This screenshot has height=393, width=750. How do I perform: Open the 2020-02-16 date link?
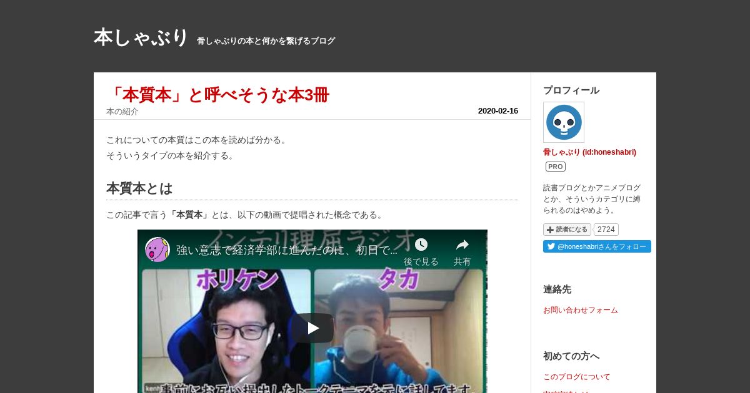pyautogui.click(x=497, y=111)
